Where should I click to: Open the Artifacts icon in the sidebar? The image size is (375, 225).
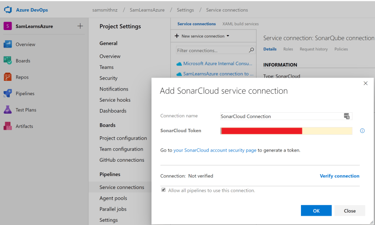point(8,126)
